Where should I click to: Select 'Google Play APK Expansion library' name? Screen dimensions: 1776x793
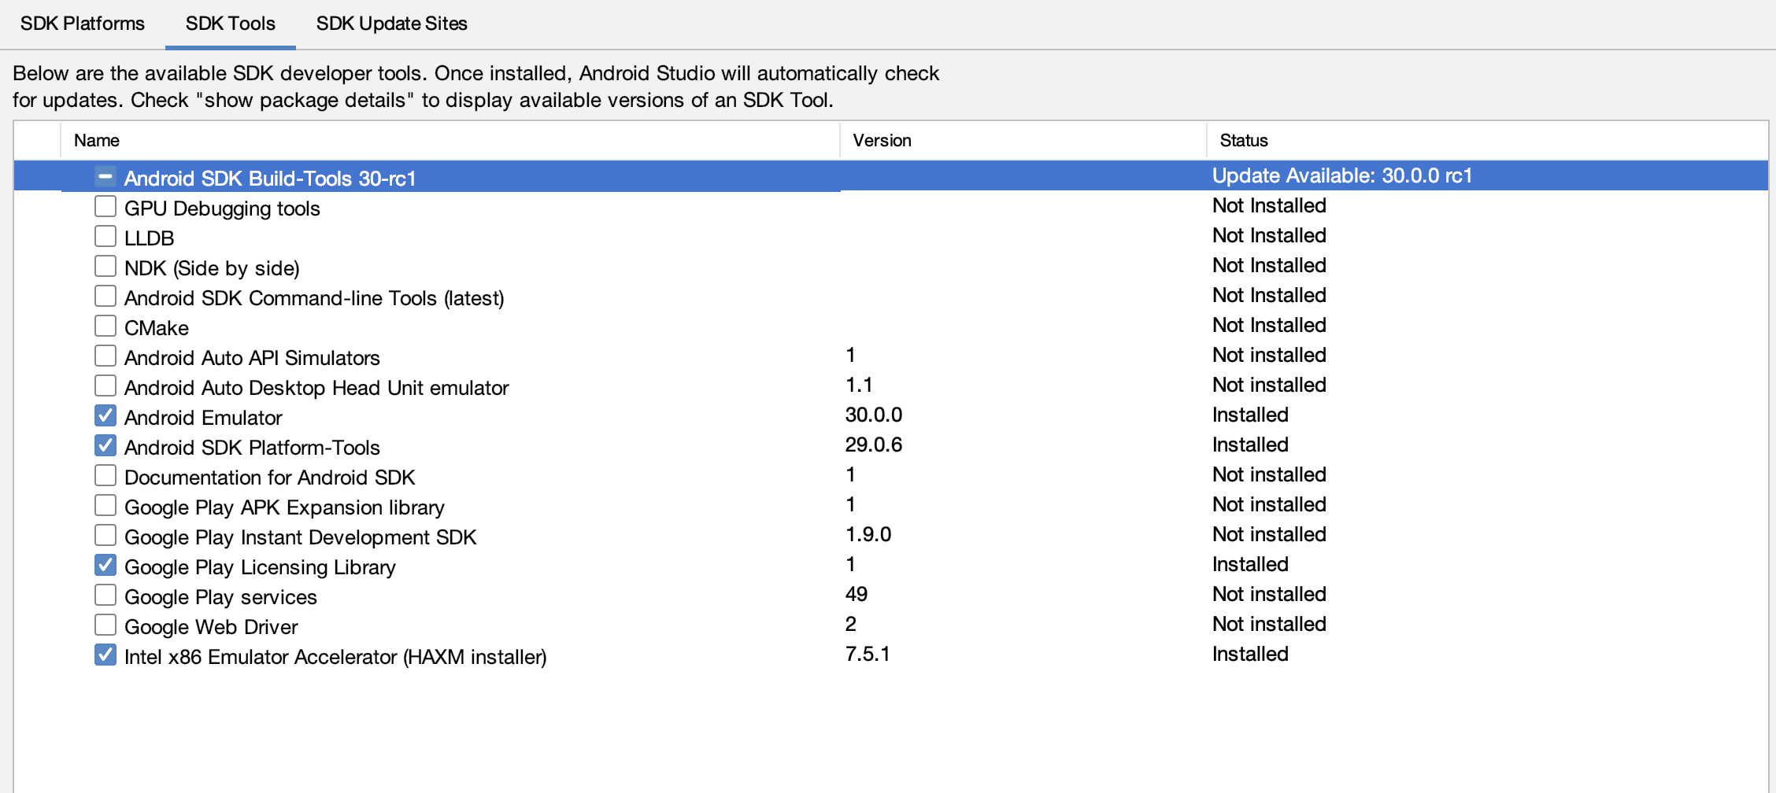[x=284, y=507]
